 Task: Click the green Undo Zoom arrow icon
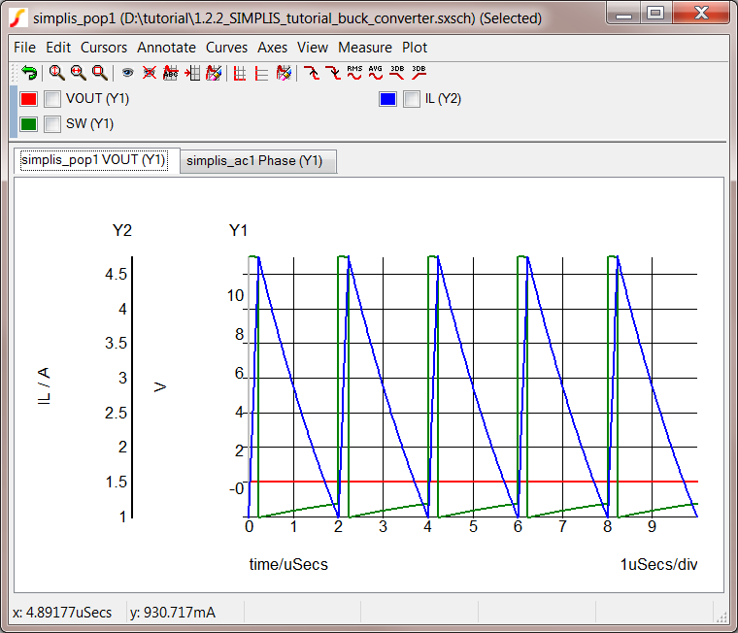click(29, 73)
